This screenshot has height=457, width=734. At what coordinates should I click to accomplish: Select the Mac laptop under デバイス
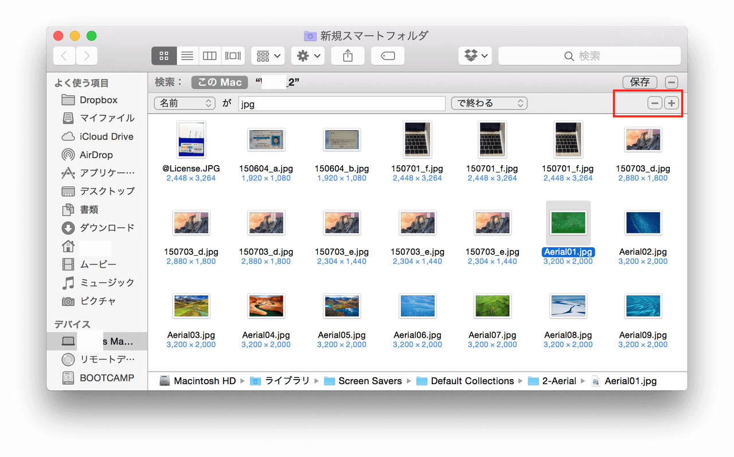point(97,342)
